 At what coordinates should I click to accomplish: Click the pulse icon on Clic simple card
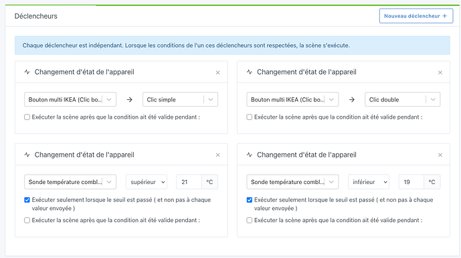[27, 72]
